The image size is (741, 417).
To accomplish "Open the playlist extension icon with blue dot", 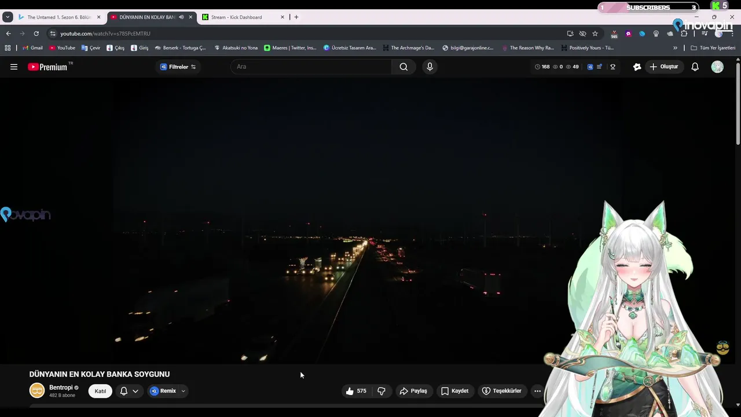I will (x=600, y=67).
